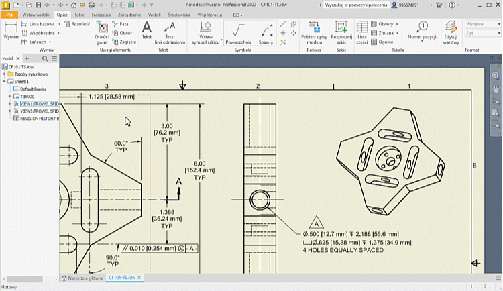
Task: Switch to the Szkic ribbon tab
Action: click(80, 13)
